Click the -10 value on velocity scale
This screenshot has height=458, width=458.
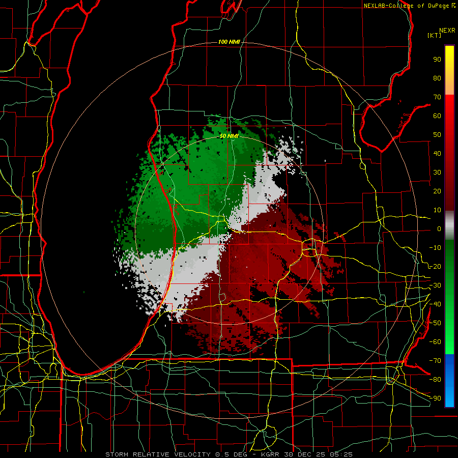pyautogui.click(x=435, y=248)
